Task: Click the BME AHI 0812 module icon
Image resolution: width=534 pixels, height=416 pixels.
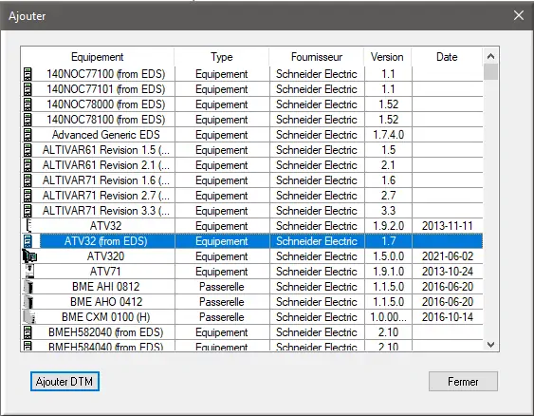Action: coord(29,287)
